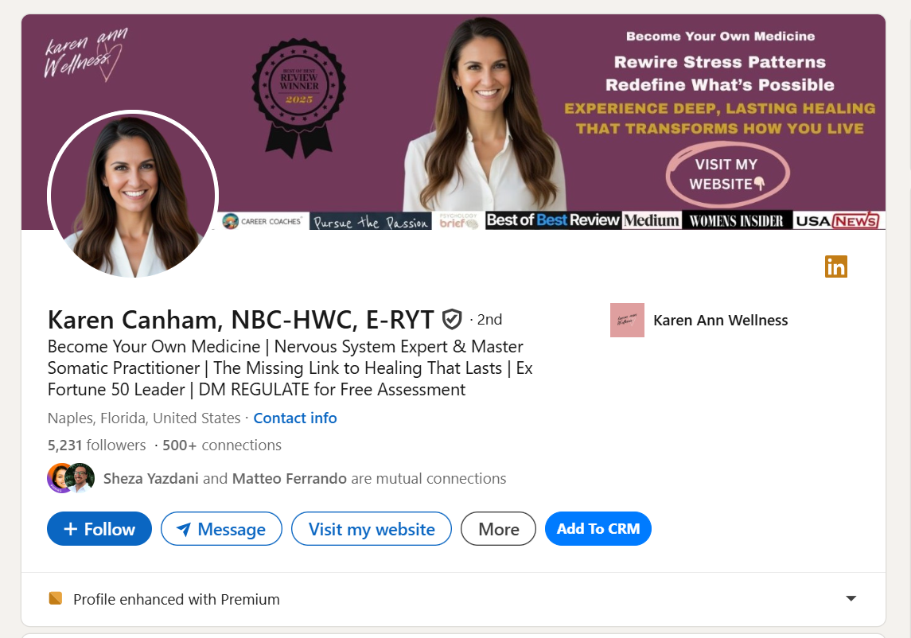Open the mutual connections avatar pair
The width and height of the screenshot is (911, 638).
[x=71, y=478]
